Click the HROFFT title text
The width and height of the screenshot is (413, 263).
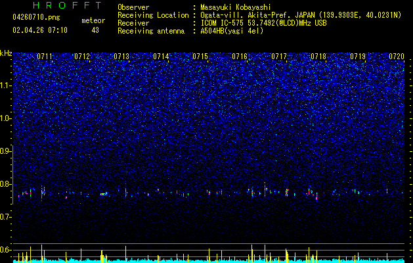68,5
